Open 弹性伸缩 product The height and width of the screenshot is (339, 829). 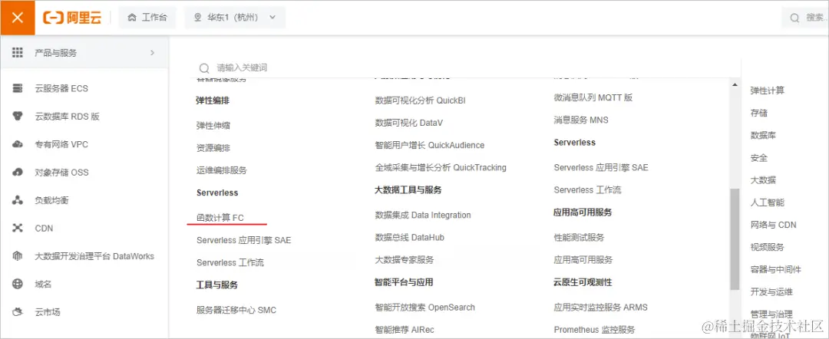[213, 126]
